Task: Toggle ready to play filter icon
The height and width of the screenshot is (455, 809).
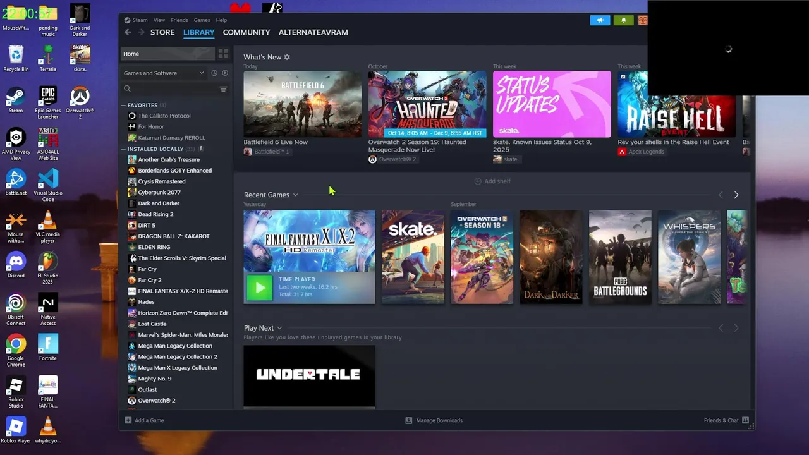Action: [x=225, y=73]
